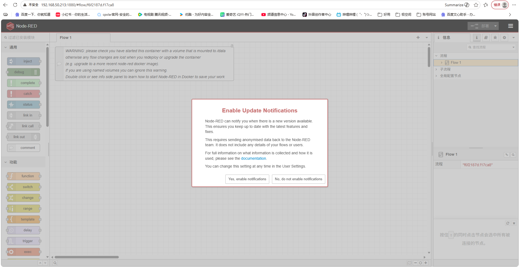Select the delay node in palette

(x=24, y=230)
